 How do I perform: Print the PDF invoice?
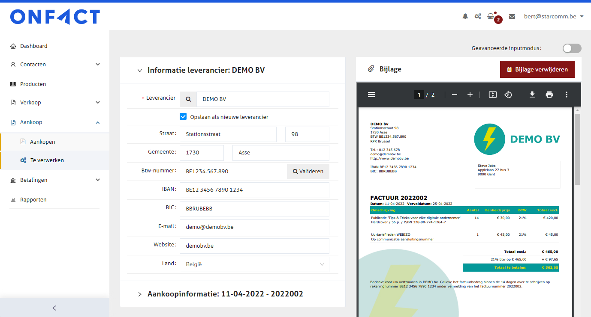tap(549, 95)
